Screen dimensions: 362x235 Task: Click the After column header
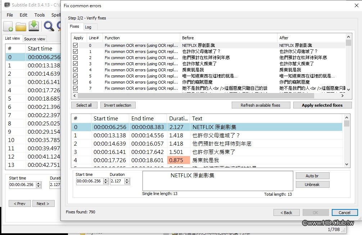[311, 38]
